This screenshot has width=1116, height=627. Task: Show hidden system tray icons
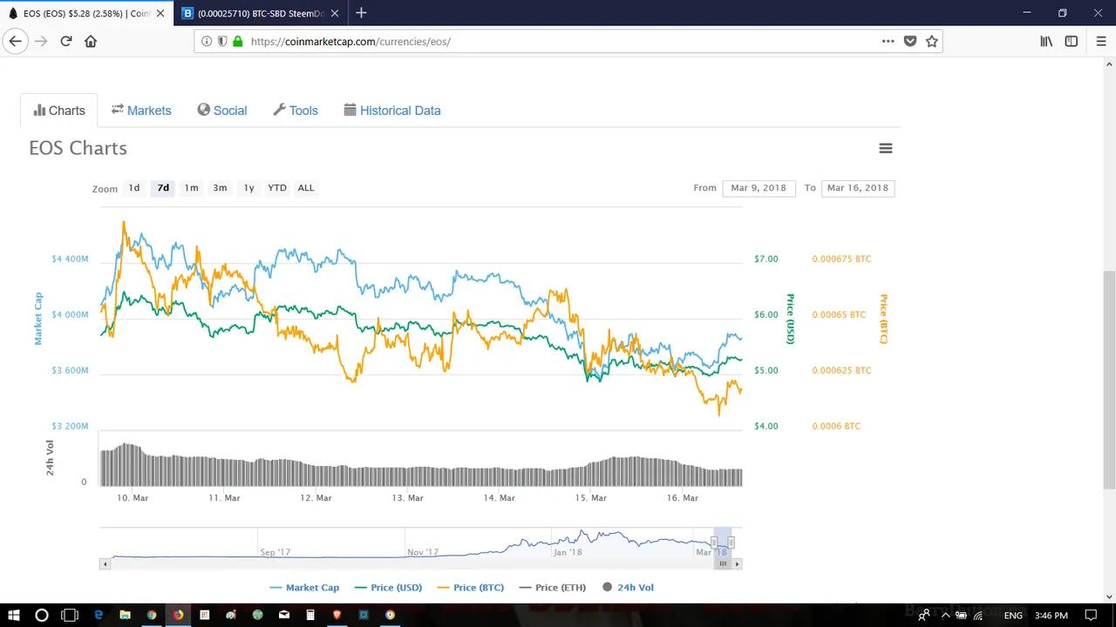(945, 615)
